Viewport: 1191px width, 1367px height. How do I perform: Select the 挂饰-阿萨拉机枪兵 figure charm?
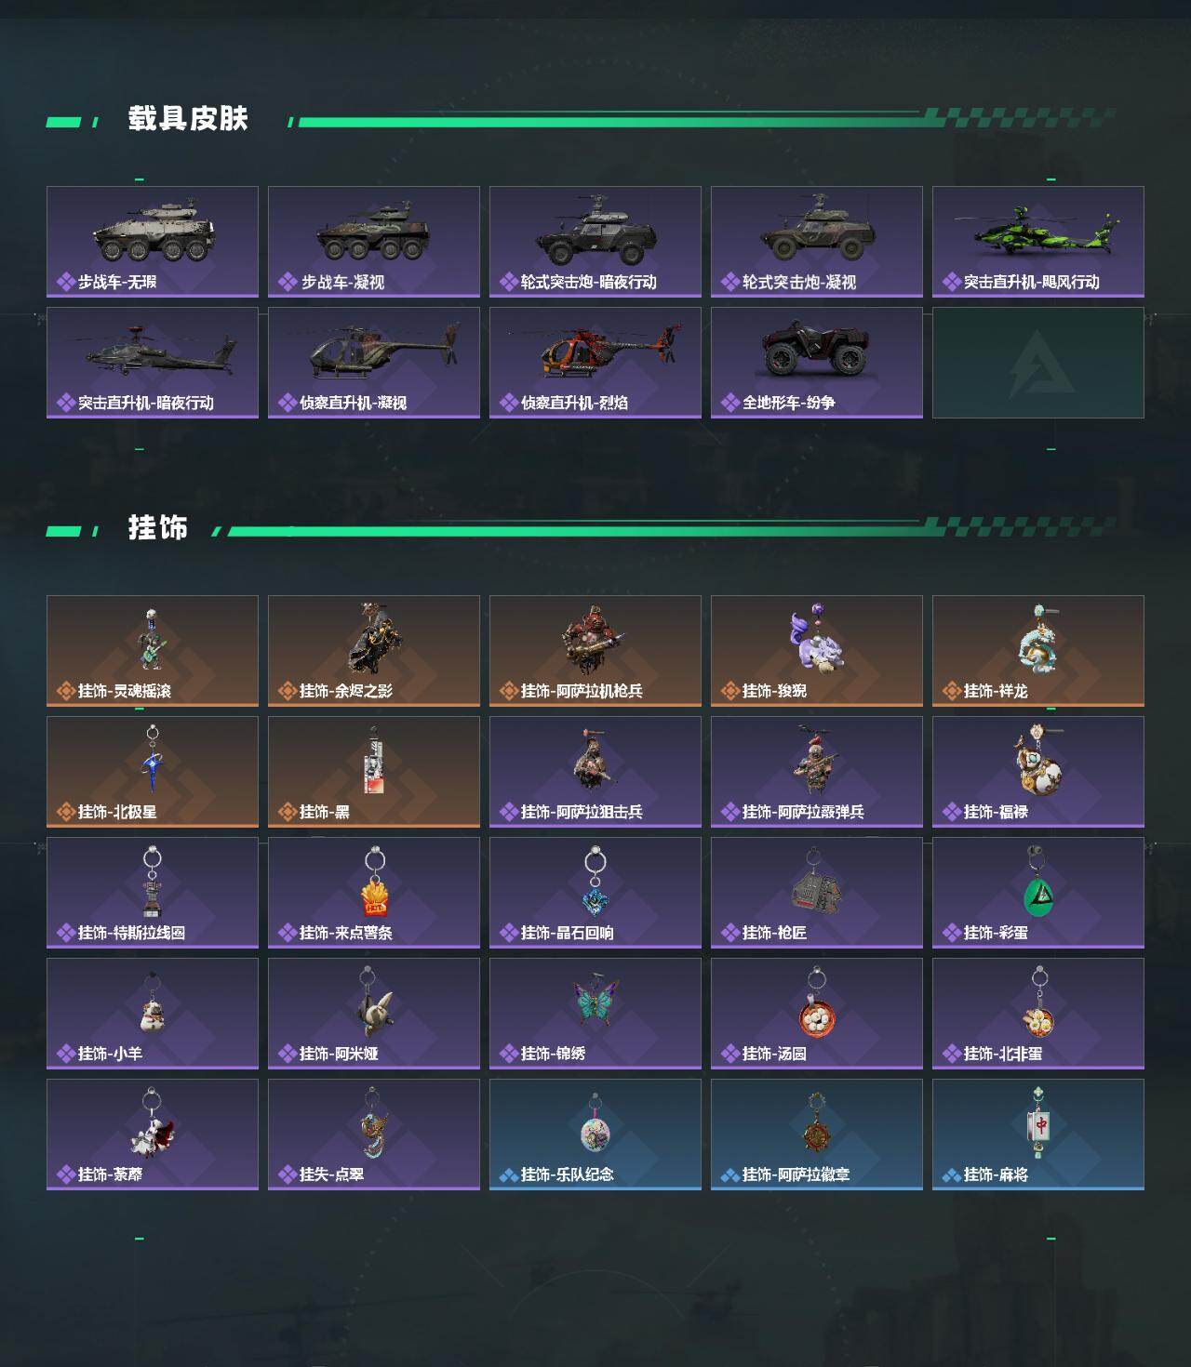click(x=595, y=651)
